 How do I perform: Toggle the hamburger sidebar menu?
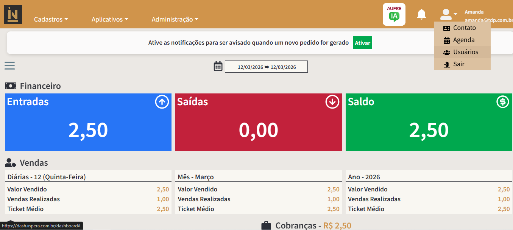[10, 66]
